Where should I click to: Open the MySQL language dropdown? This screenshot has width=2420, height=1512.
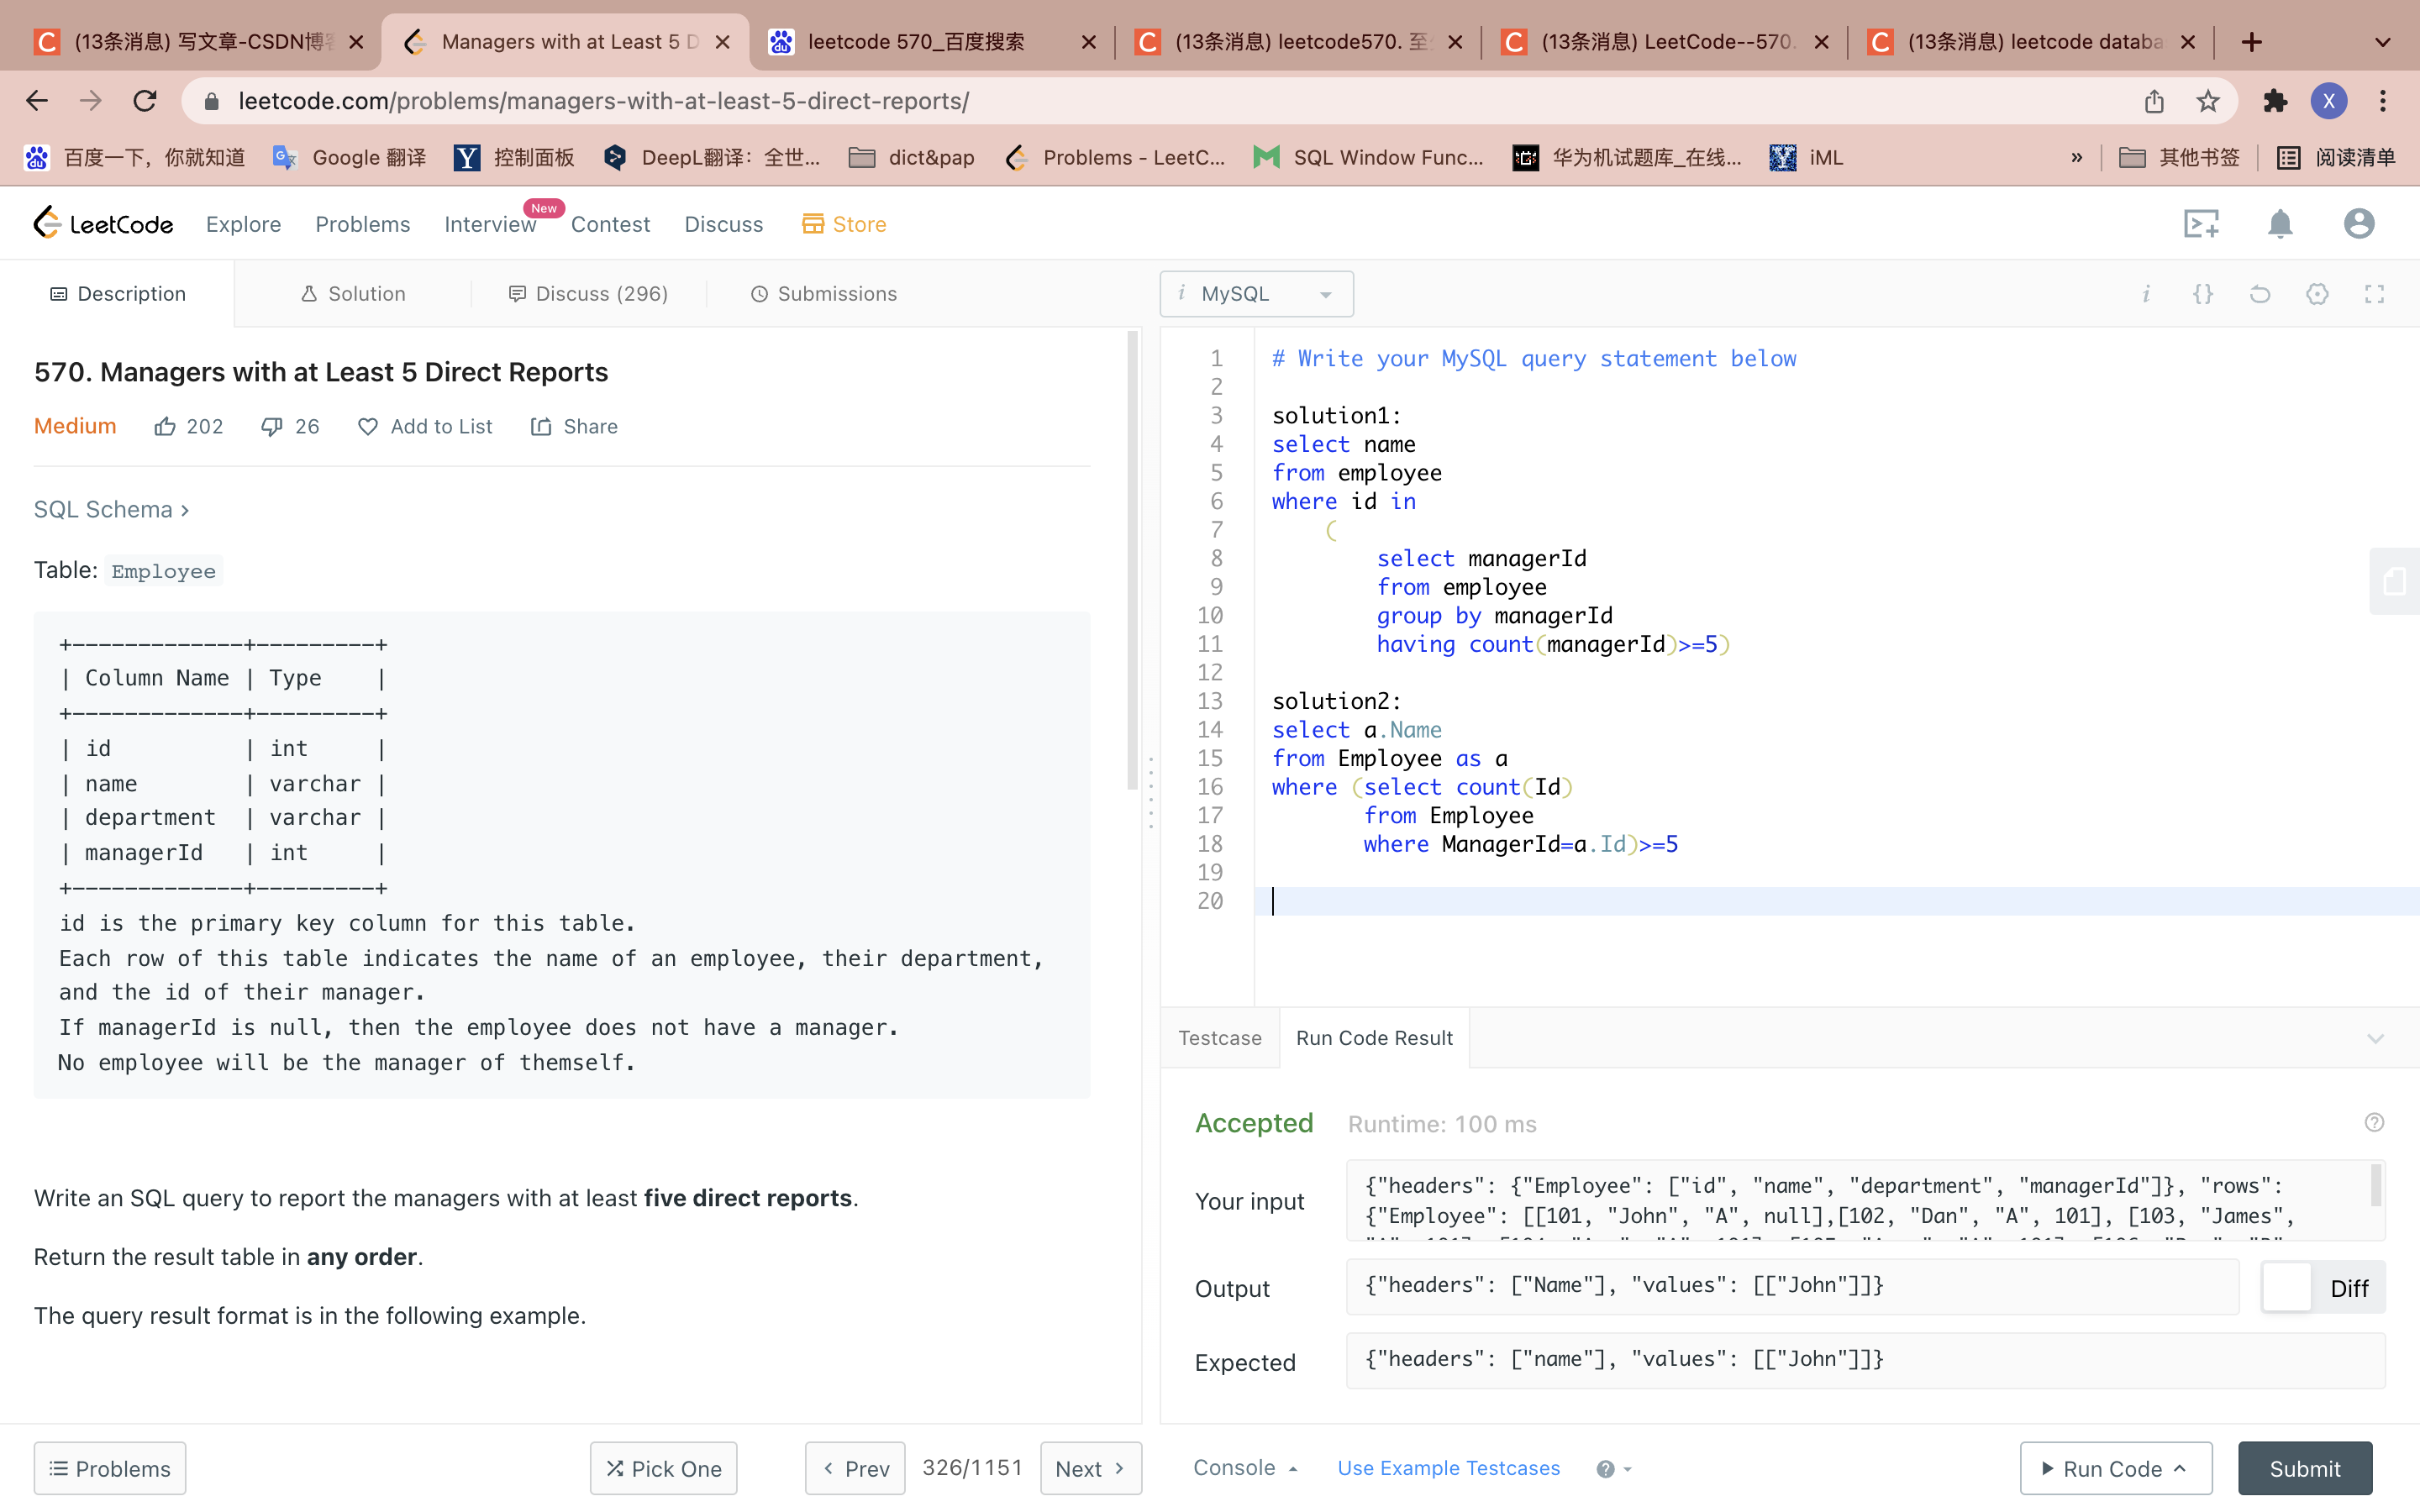pos(1256,294)
